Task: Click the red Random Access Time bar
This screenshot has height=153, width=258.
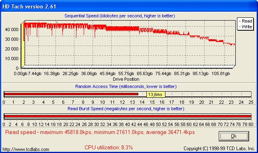Action: click(71, 94)
